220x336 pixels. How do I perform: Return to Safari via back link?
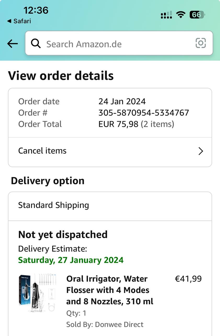pos(19,21)
